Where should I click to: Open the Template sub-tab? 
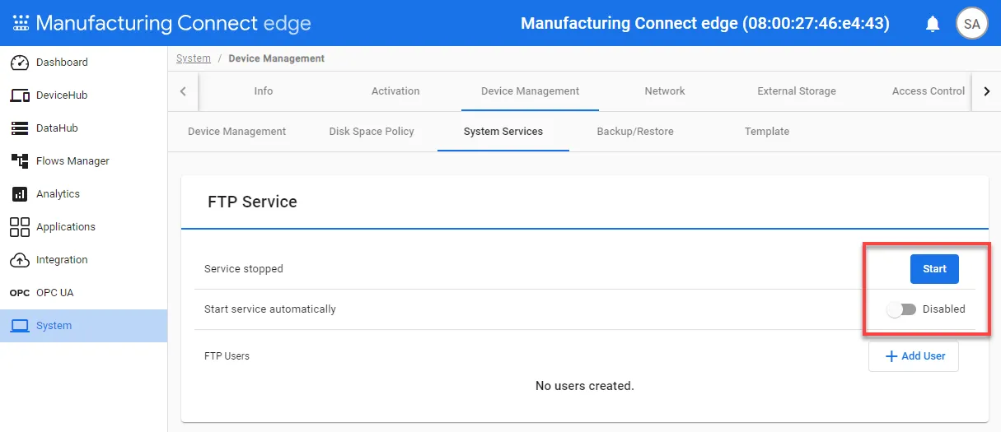click(767, 132)
